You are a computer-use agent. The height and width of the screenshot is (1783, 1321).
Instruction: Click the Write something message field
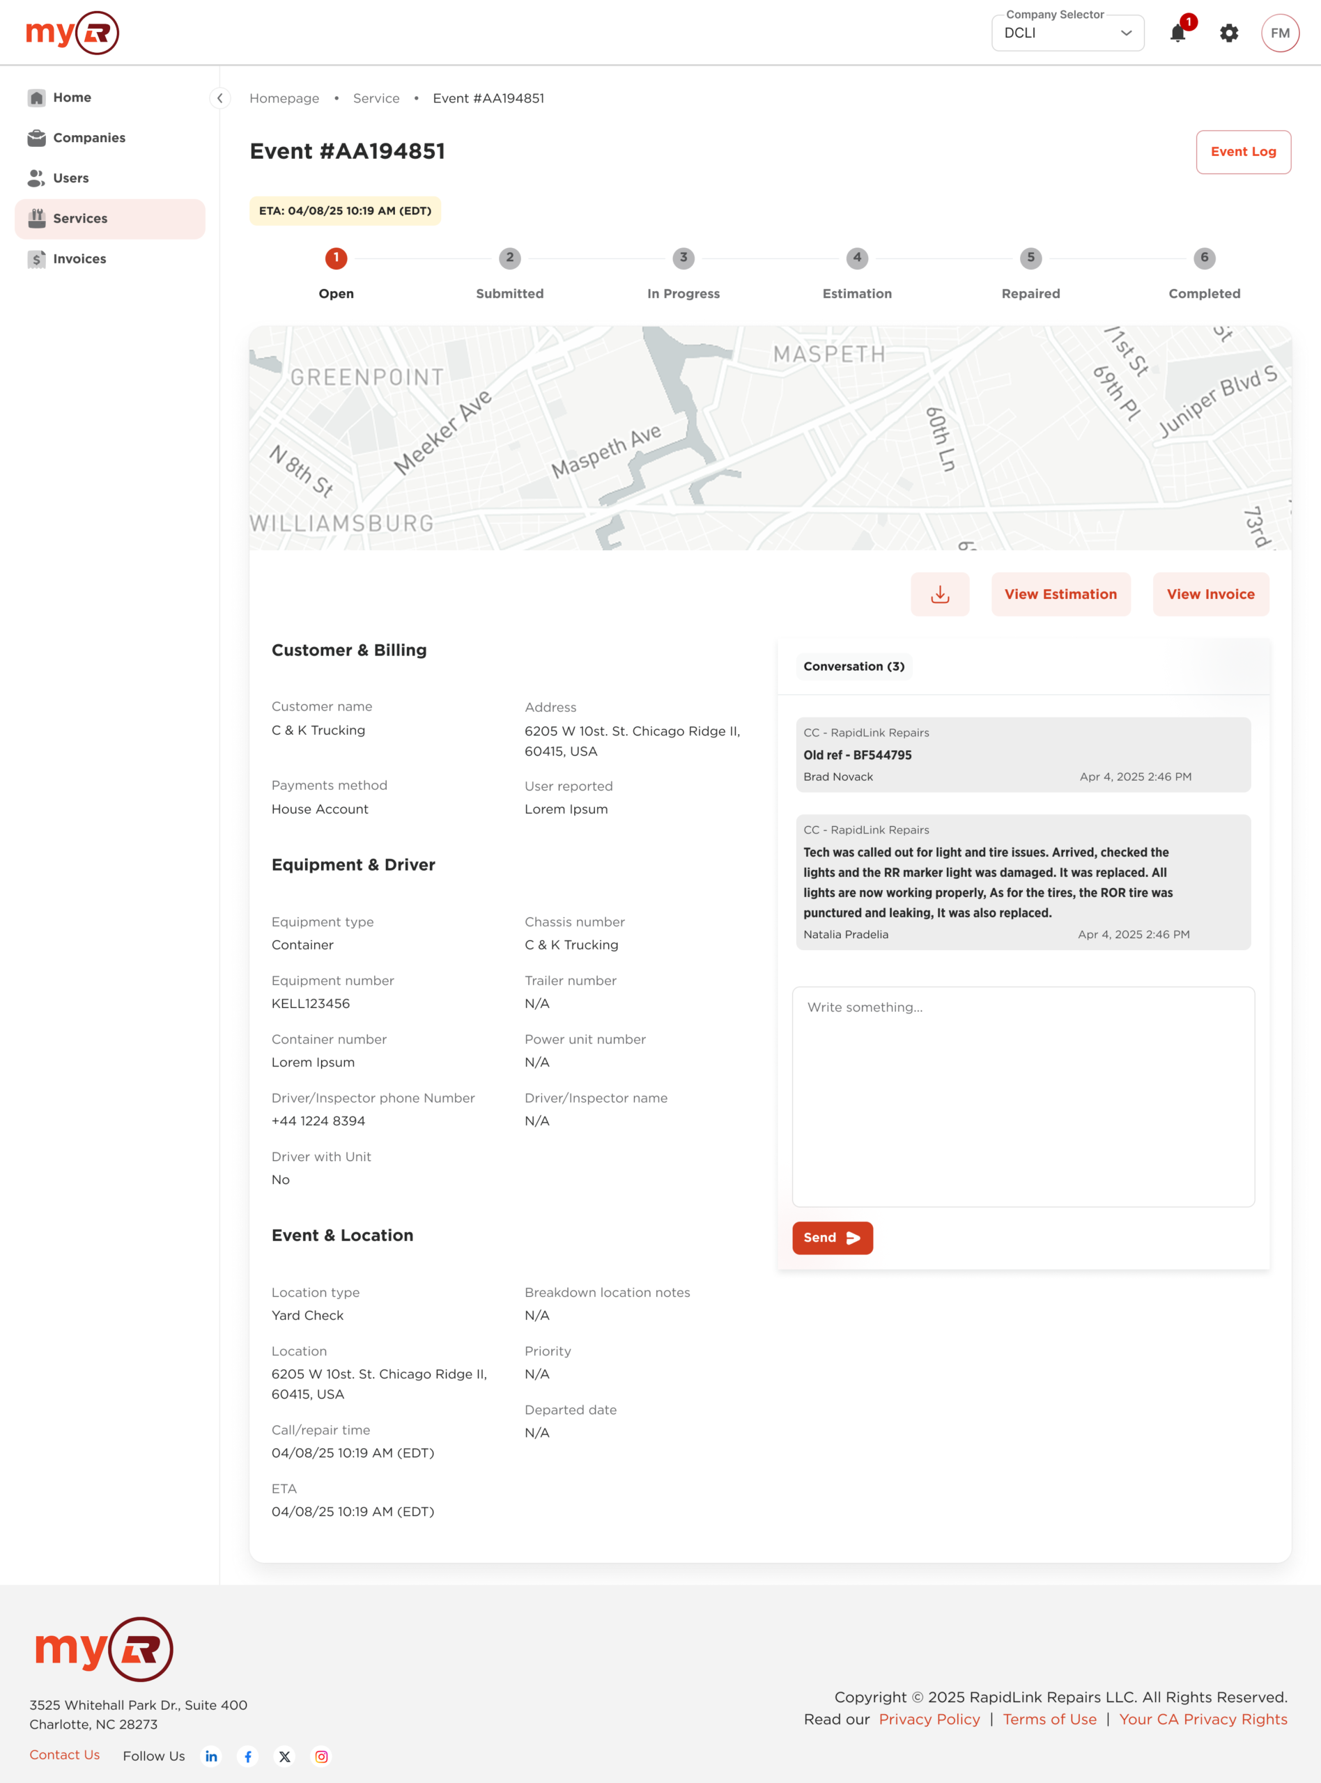1023,1096
